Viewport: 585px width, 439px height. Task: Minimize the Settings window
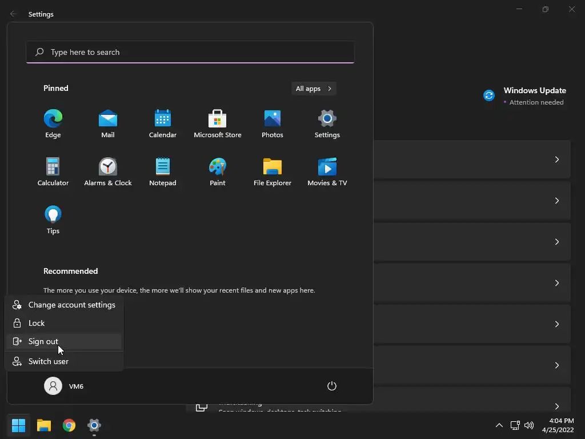click(x=519, y=9)
